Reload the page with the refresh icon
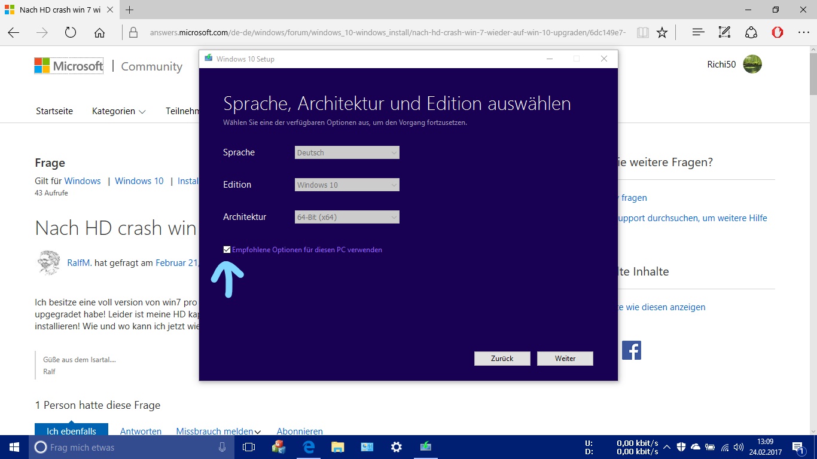Screen dimensions: 817x459 tap(71, 33)
